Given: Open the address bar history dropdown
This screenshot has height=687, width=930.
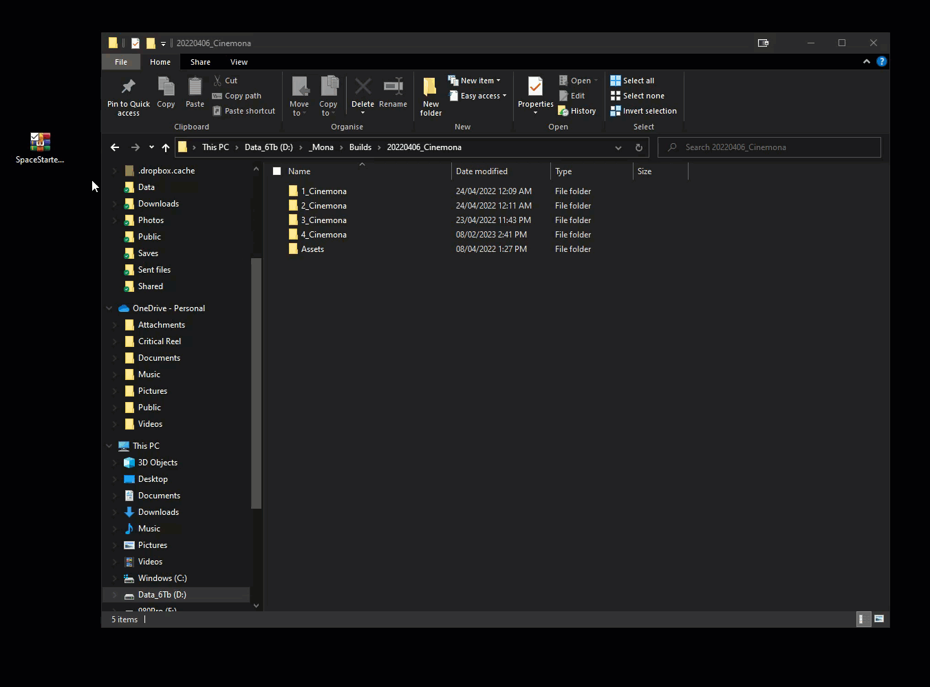Looking at the screenshot, I should [618, 147].
